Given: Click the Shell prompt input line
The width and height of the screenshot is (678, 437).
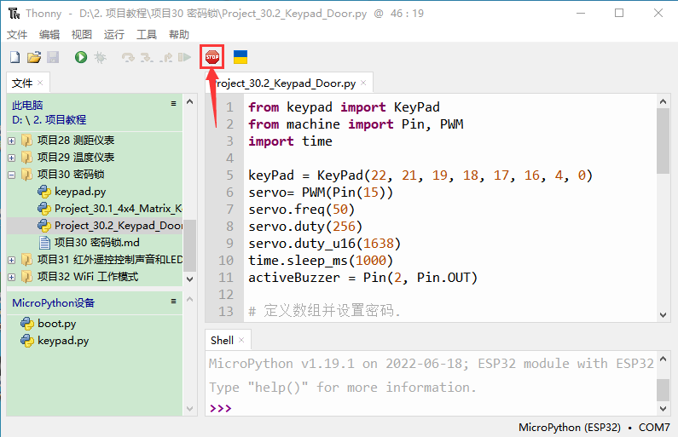Looking at the screenshot, I should [x=426, y=408].
